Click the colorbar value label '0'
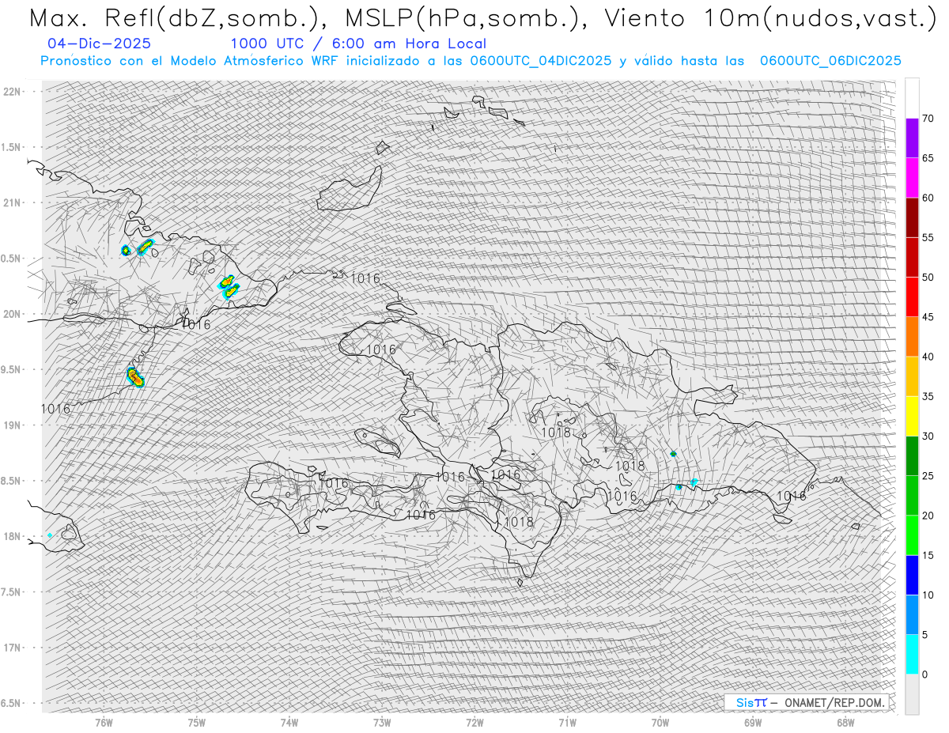The width and height of the screenshot is (949, 733). point(924,674)
